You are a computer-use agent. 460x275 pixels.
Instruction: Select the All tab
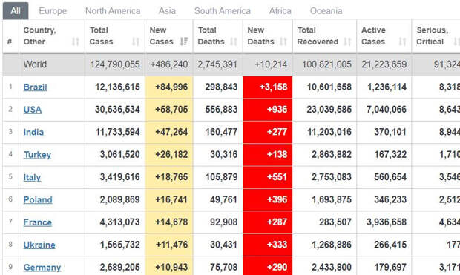[x=16, y=11]
